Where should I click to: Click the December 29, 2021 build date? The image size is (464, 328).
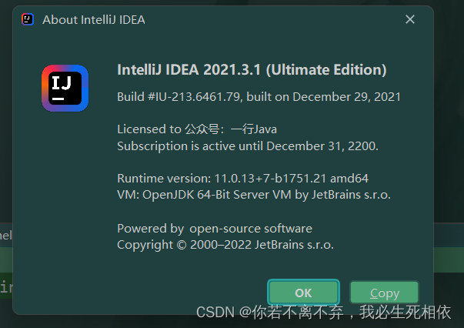346,97
